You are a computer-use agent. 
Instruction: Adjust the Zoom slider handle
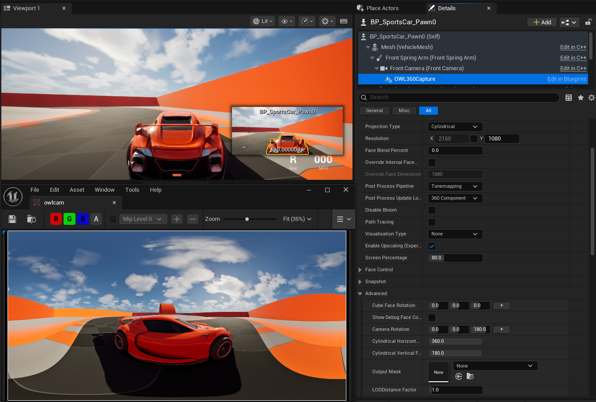(247, 219)
